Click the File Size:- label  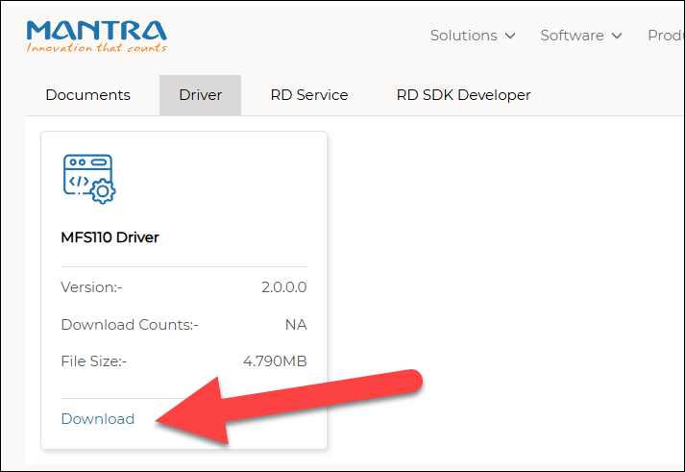pos(93,361)
